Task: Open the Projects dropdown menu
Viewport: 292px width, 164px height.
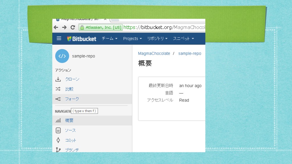Action: click(x=132, y=38)
